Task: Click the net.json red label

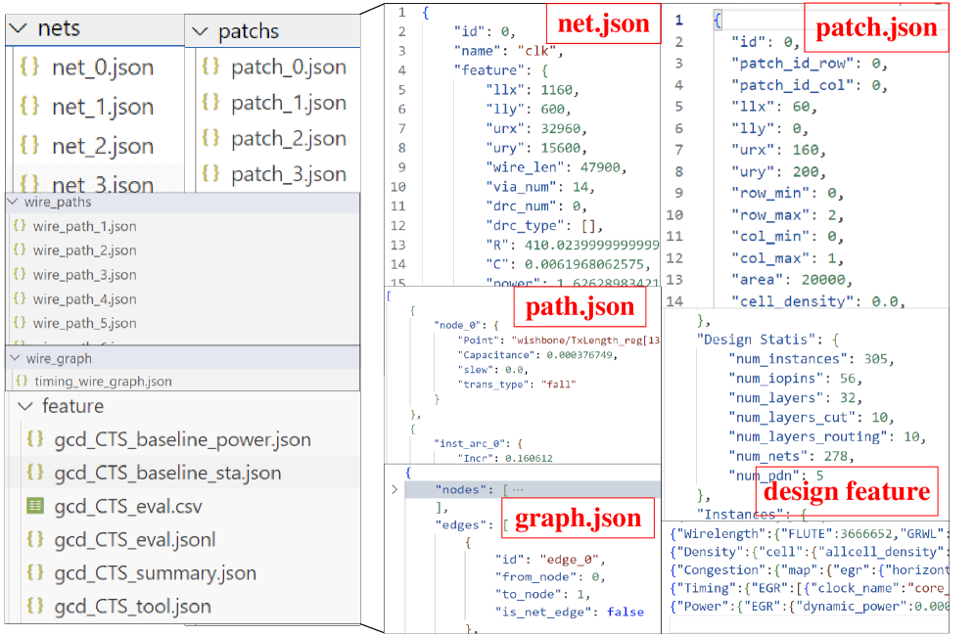Action: point(603,24)
